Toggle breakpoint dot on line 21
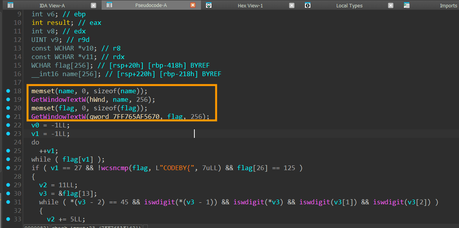The image size is (459, 228). pyautogui.click(x=8, y=117)
